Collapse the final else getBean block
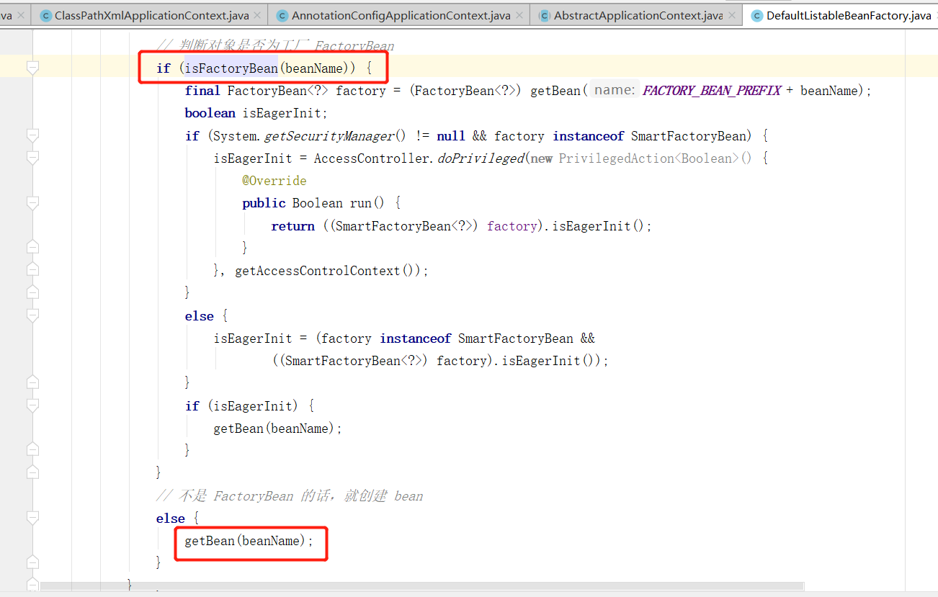Screen dimensions: 938x597 click(x=32, y=518)
